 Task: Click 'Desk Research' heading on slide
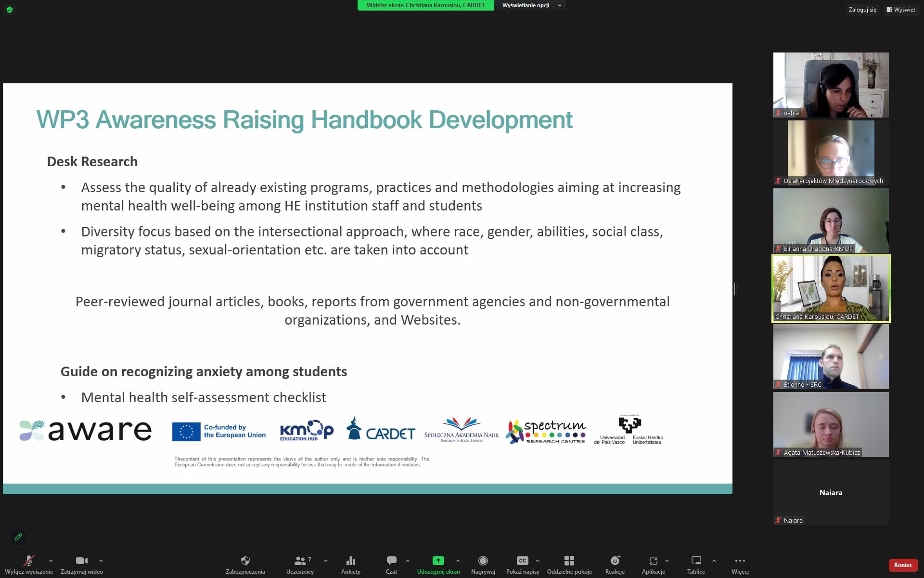92,161
